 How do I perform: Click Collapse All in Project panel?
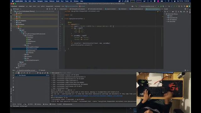52,9
